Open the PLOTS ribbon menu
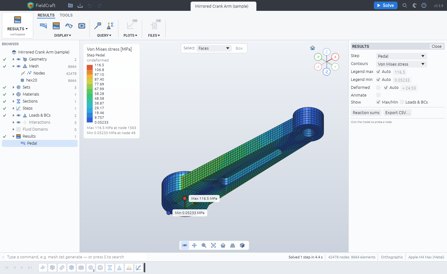This screenshot has height=274, width=447. 130,35
